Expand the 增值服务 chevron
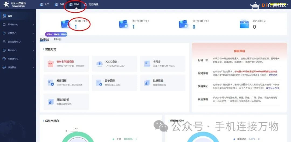 click(33, 67)
